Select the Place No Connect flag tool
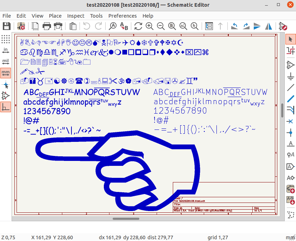This screenshot has width=296, height=241. [x=291, y=121]
